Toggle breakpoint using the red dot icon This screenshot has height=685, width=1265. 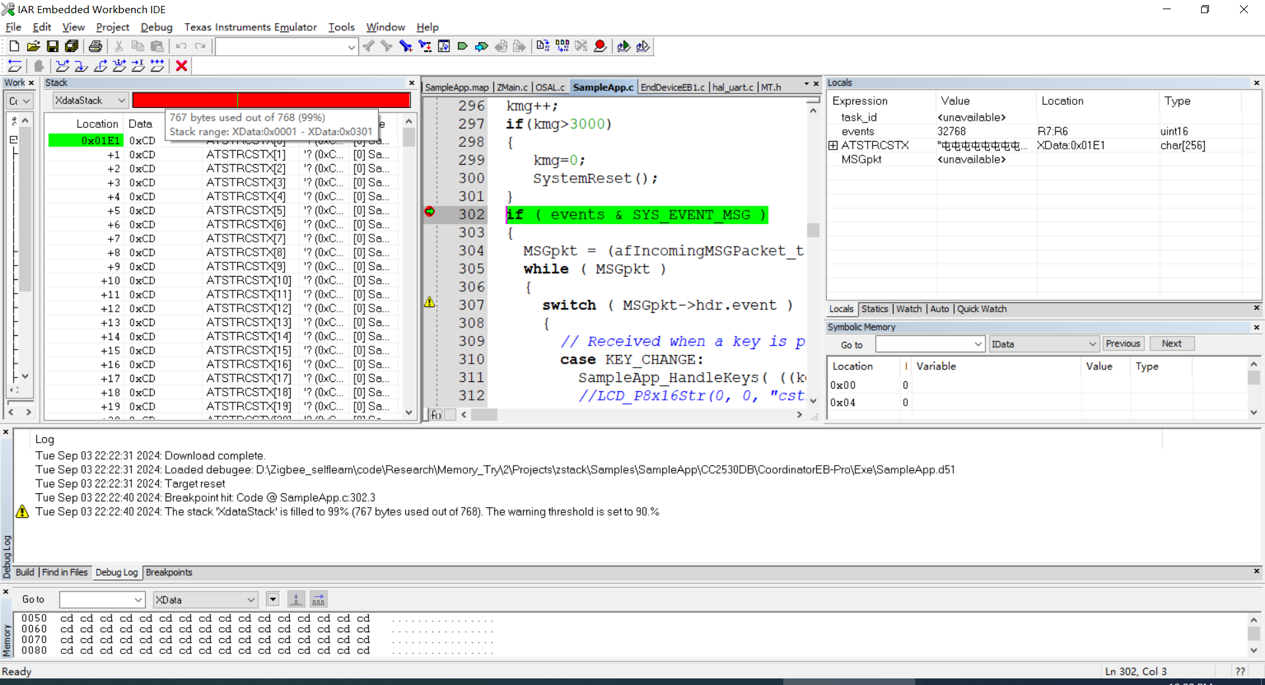coord(600,46)
